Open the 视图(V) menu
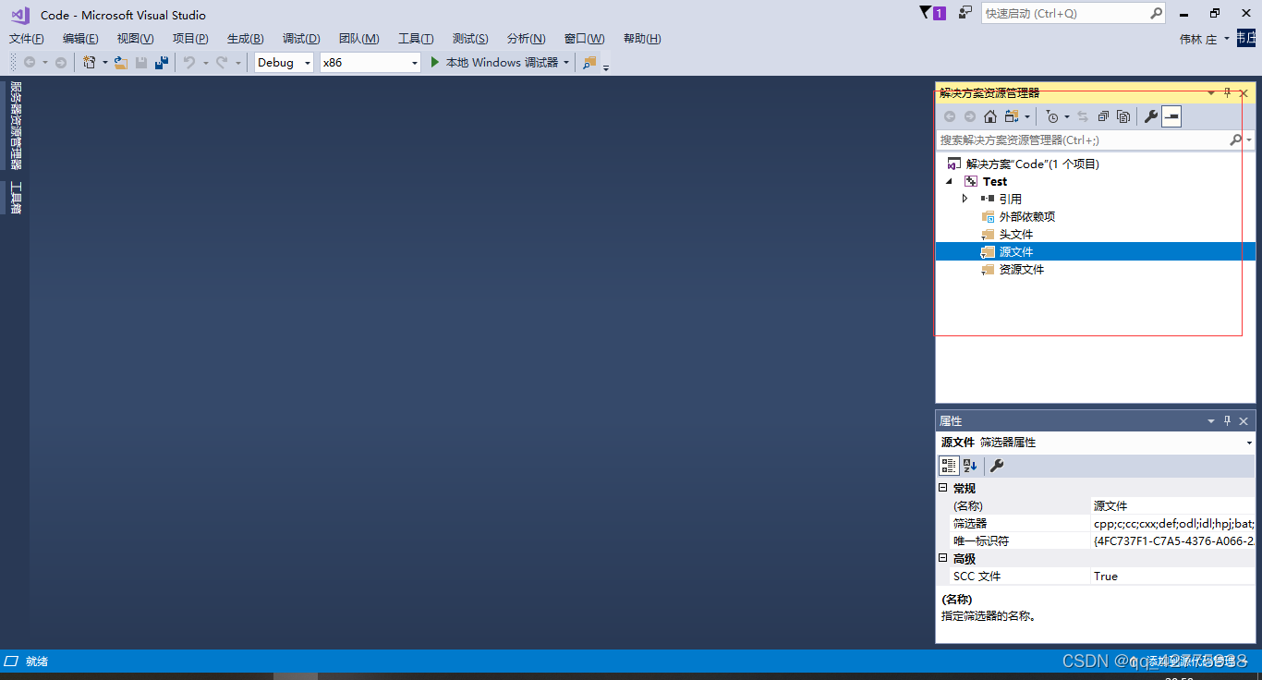The width and height of the screenshot is (1262, 680). pos(135,39)
